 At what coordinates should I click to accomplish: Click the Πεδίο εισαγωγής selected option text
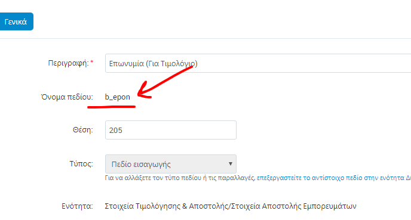pos(141,165)
